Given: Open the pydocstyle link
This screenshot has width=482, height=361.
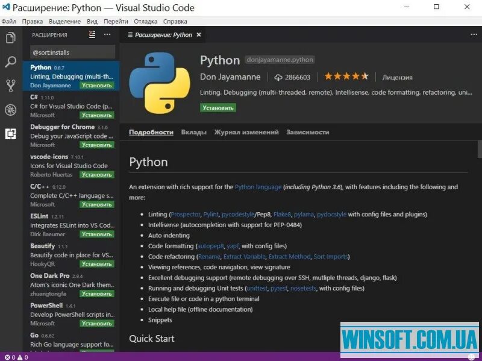Looking at the screenshot, I should tap(331, 215).
